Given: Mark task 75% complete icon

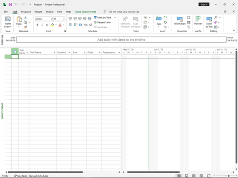Looking at the screenshot, I should [x=85, y=19].
